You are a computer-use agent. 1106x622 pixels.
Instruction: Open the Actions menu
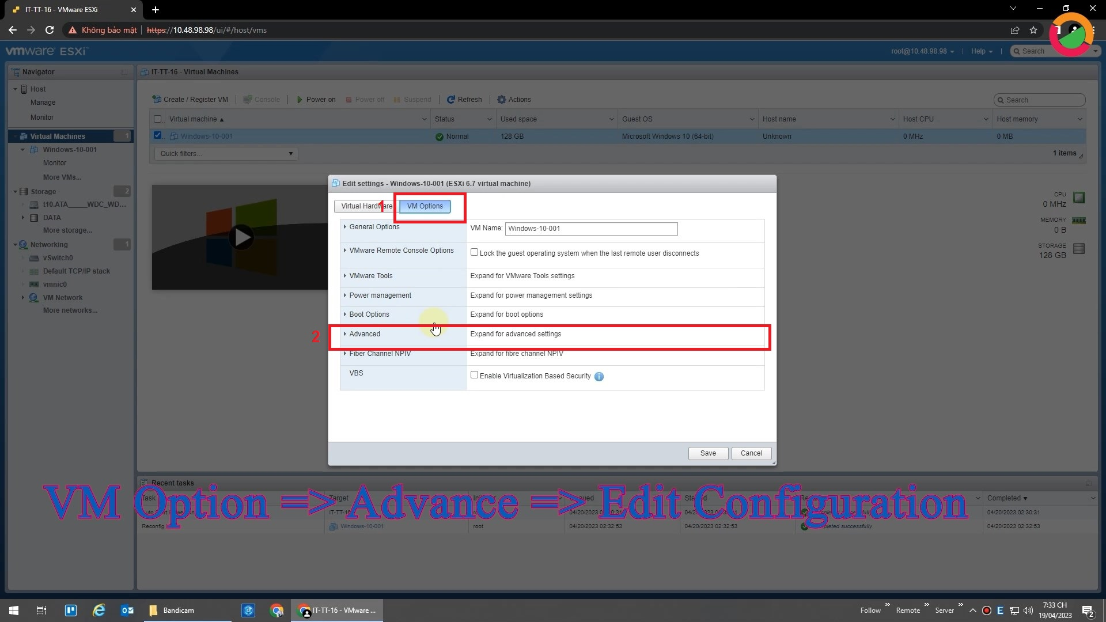514,99
